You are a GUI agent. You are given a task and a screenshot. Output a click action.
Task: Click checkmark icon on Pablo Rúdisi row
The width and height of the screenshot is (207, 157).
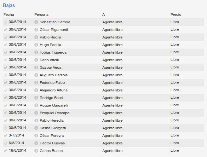coord(5,38)
